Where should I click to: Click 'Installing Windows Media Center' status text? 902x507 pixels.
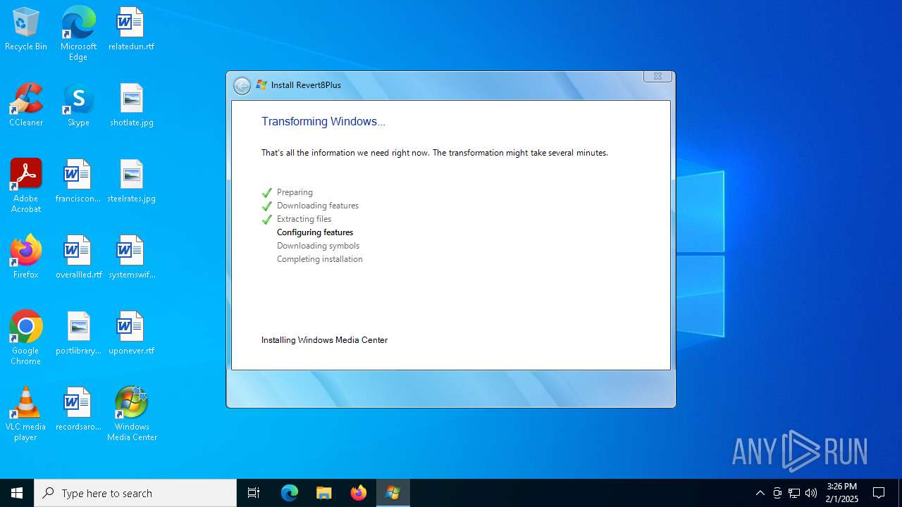(x=324, y=340)
